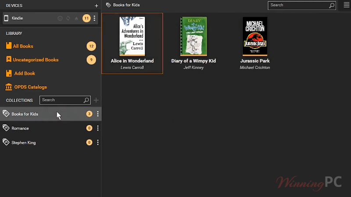Select Diary of a Wimpy Kid cover
This screenshot has width=351, height=197.
[x=193, y=36]
